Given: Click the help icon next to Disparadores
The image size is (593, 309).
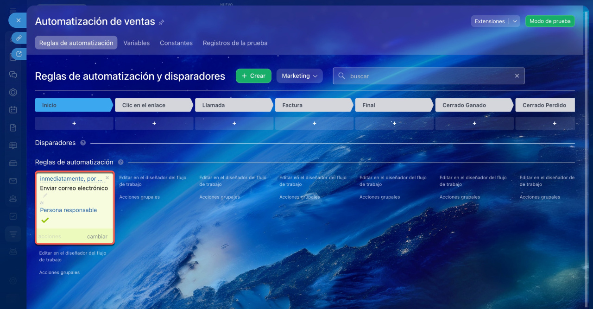Looking at the screenshot, I should 83,143.
